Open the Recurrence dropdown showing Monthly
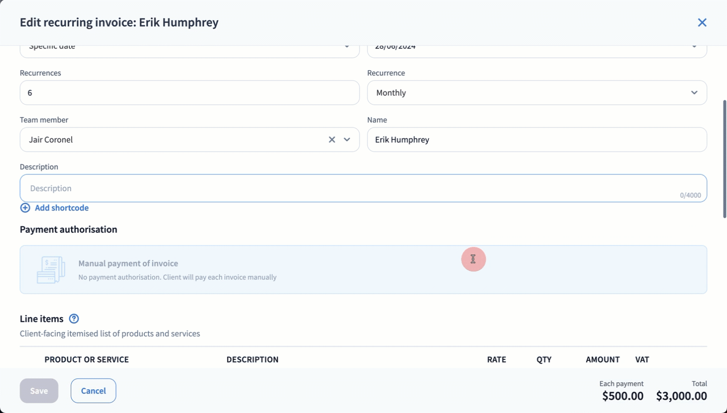727x413 pixels. 537,93
